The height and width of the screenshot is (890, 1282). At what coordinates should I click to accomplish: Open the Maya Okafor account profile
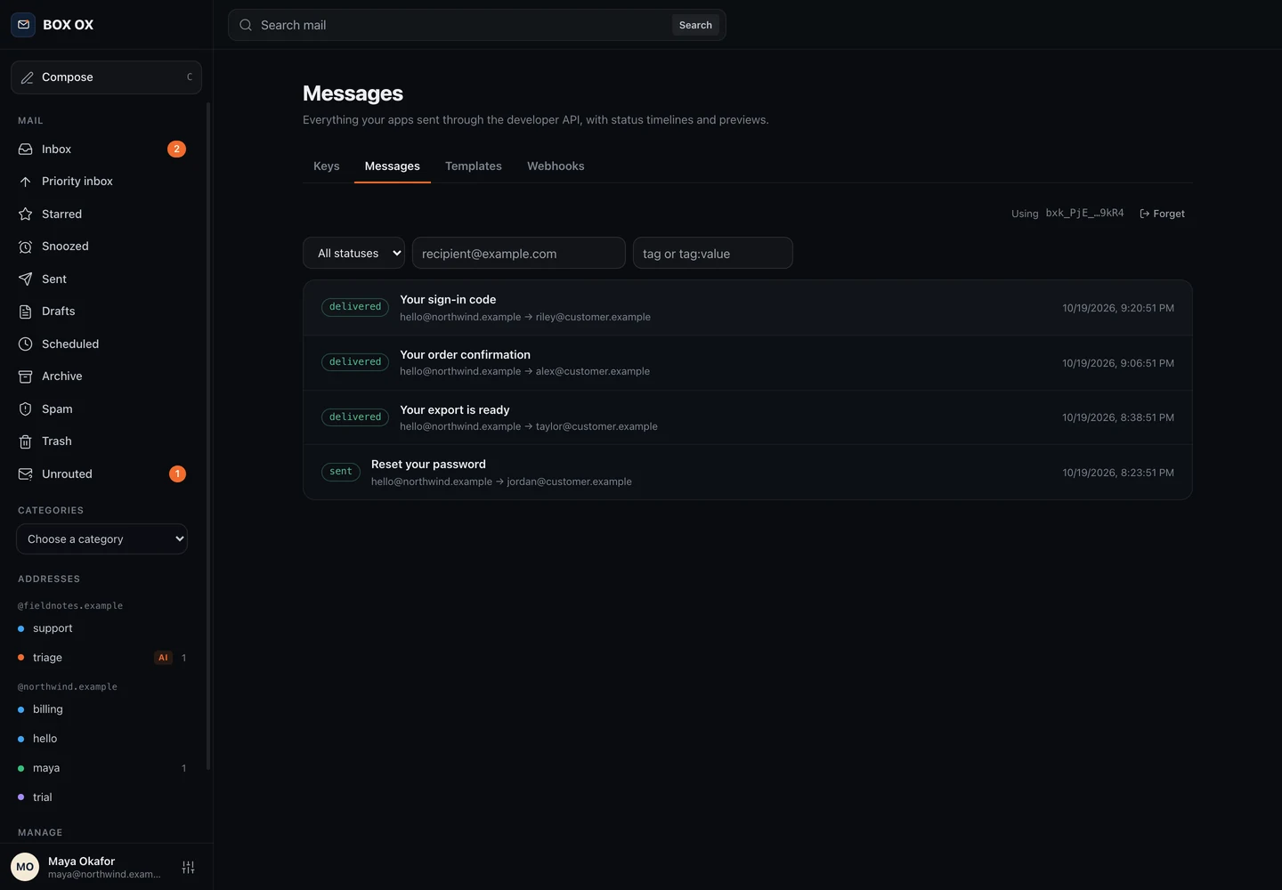point(86,867)
